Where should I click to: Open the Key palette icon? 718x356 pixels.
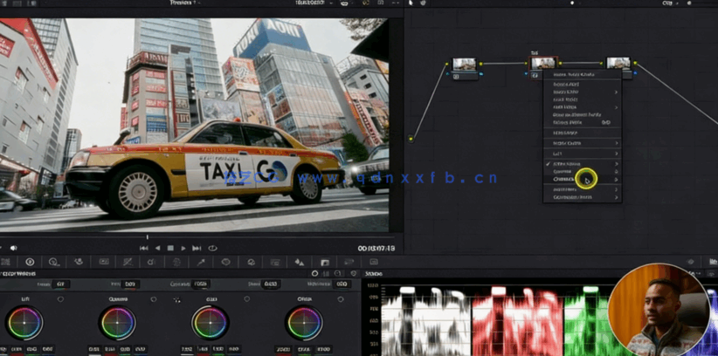(x=325, y=262)
